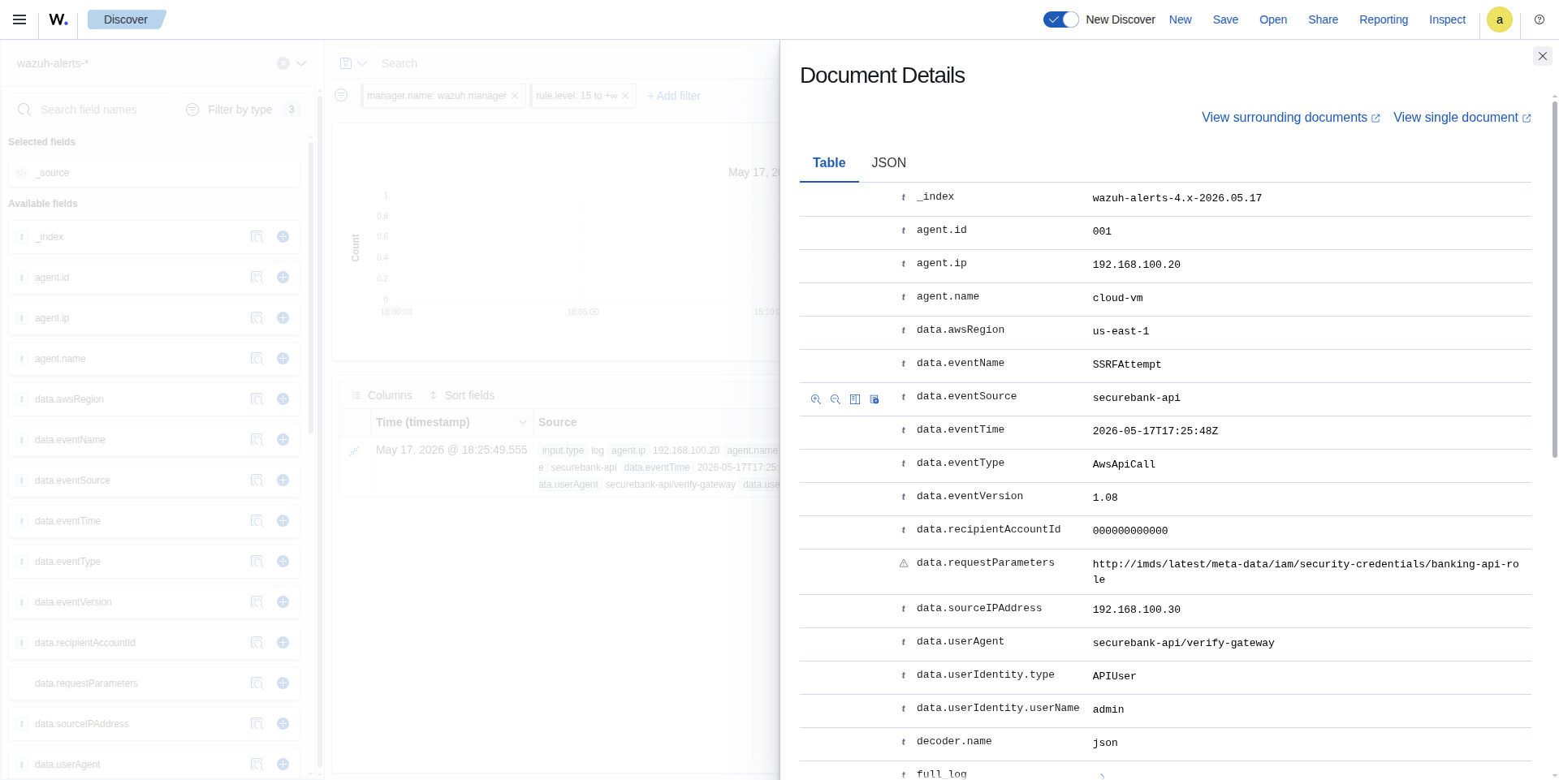Remove the manager.name filter pill
1559x780 pixels.
pyautogui.click(x=515, y=96)
